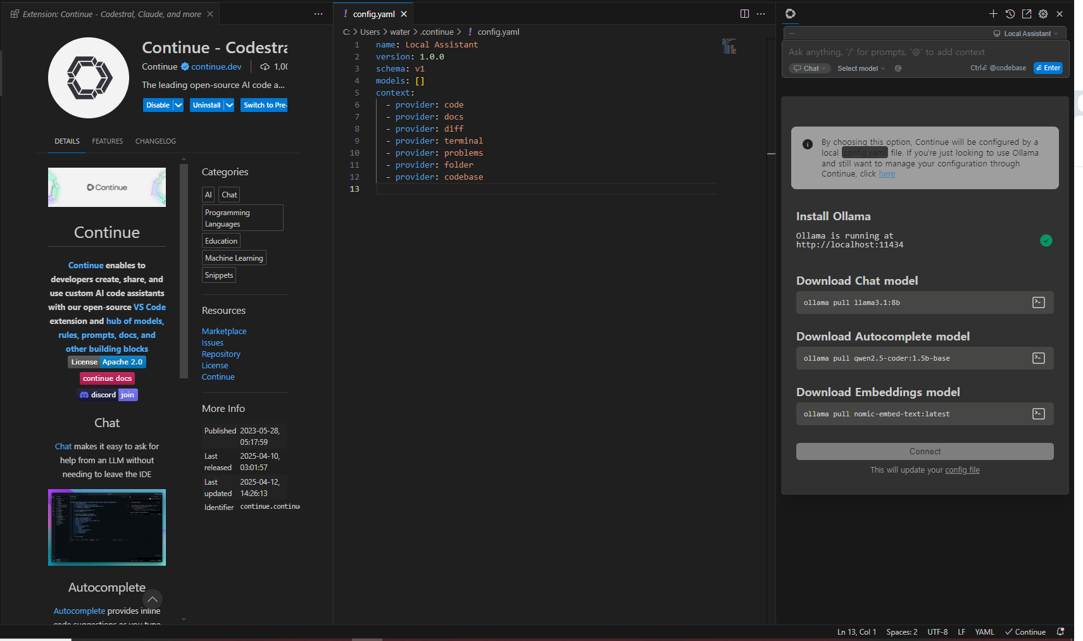Image resolution: width=1083 pixels, height=641 pixels.
Task: Expand the Uninstall button dropdown arrow
Action: click(x=229, y=105)
